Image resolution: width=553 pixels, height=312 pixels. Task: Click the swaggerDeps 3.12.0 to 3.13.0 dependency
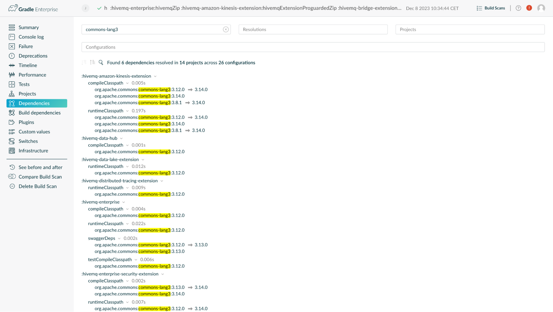(x=151, y=245)
